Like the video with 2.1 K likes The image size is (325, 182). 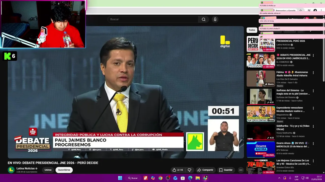point(177,170)
